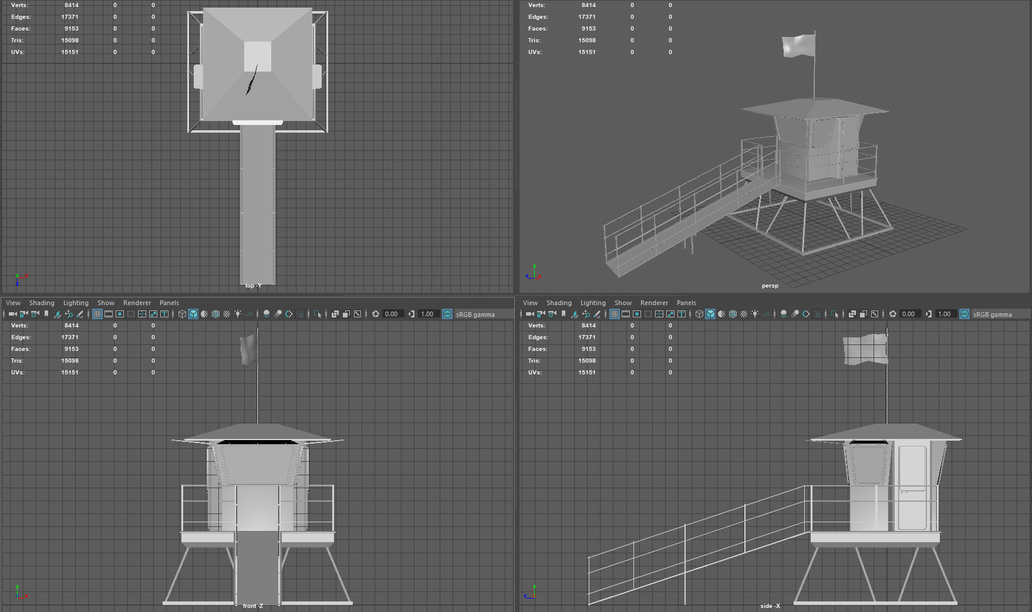Toggle the Grid display in side -X panel
This screenshot has width=1032, height=612.
(x=615, y=314)
